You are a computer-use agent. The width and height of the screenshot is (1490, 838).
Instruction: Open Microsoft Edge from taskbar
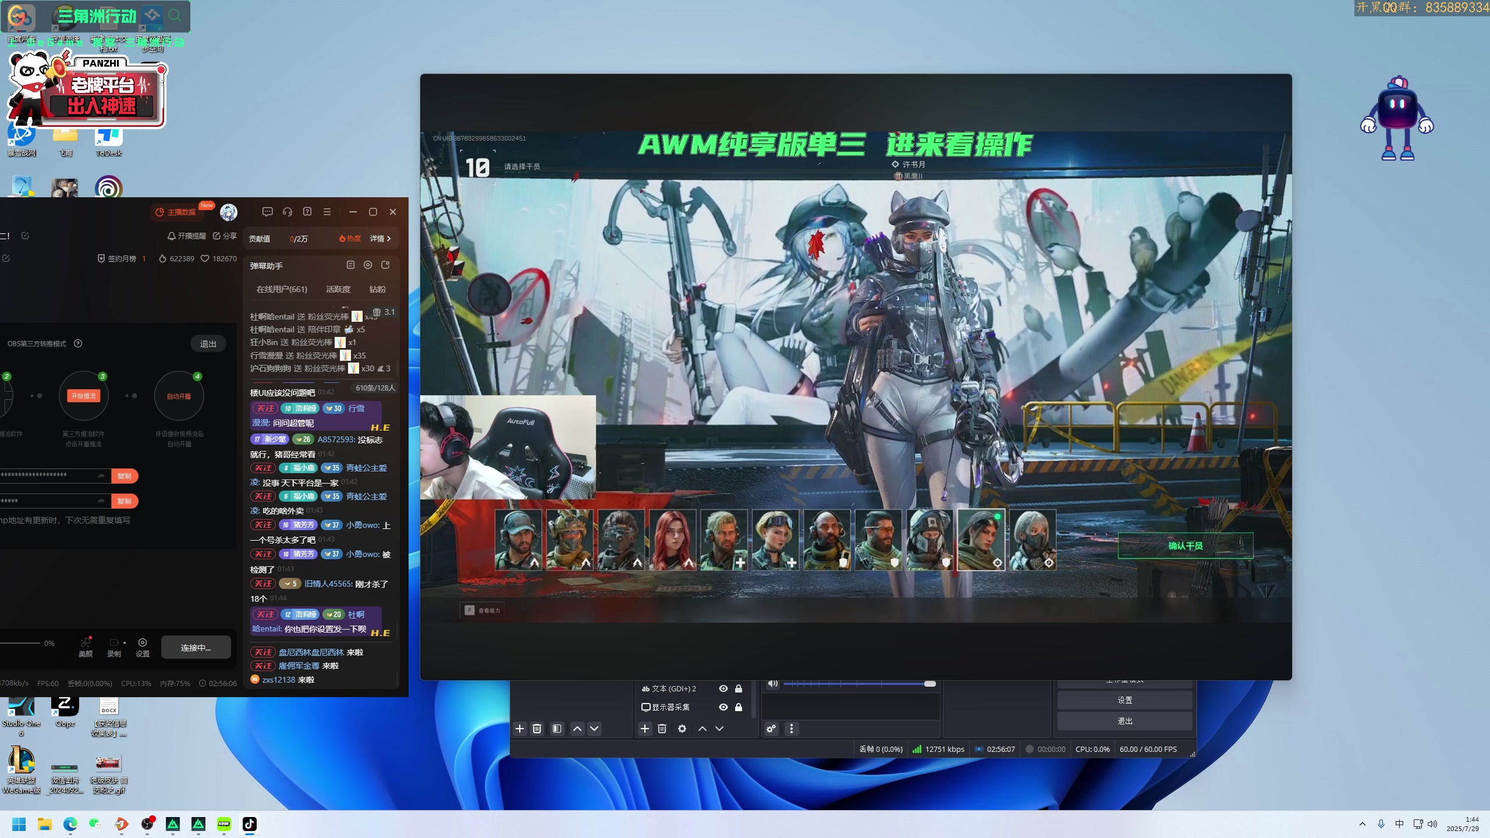point(70,824)
